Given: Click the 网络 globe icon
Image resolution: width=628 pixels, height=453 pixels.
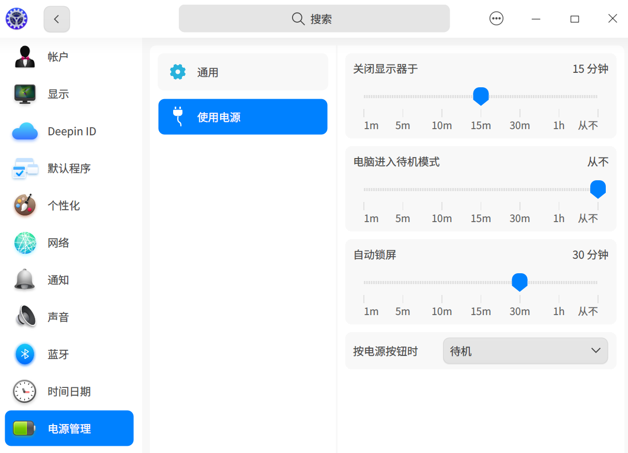Looking at the screenshot, I should [x=25, y=243].
